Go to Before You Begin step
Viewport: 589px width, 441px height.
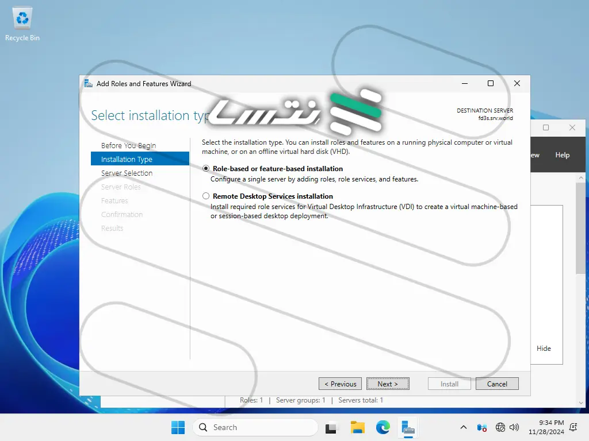click(x=128, y=146)
